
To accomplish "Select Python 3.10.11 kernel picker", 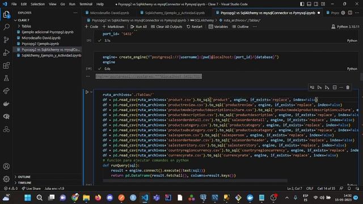I will pos(345,27).
